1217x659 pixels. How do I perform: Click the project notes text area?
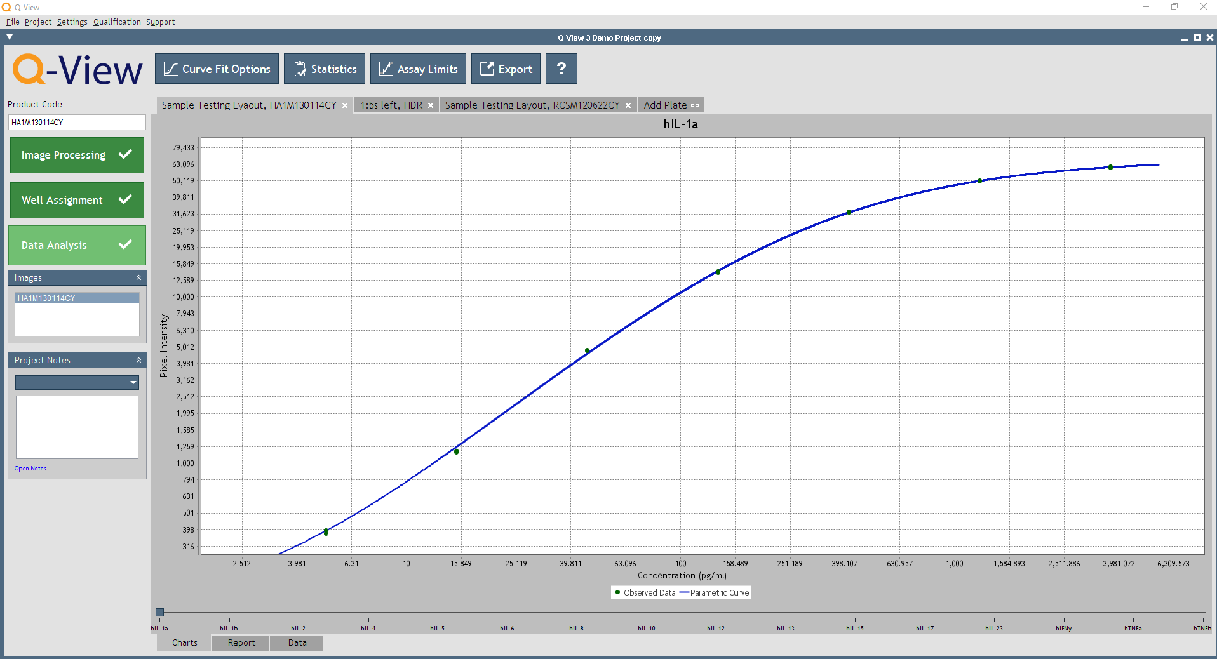point(77,427)
